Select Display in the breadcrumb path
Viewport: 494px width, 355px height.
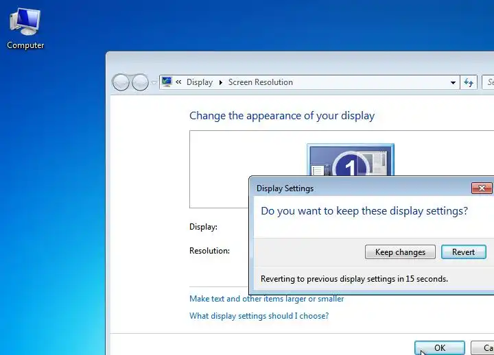[200, 82]
